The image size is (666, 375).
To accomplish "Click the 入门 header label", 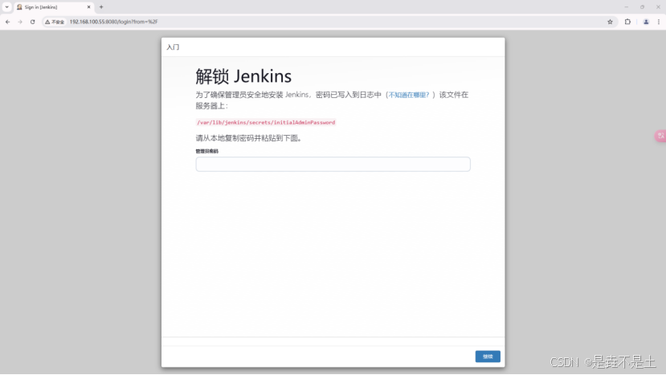I will pos(173,47).
